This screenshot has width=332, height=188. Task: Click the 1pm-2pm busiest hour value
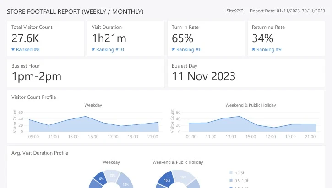[x=37, y=76]
